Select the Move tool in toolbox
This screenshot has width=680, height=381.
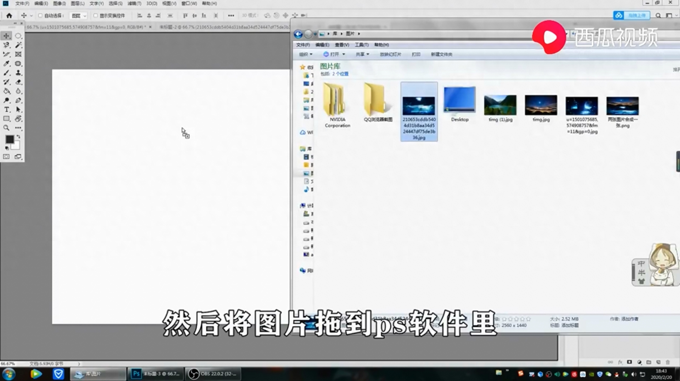[x=6, y=36]
